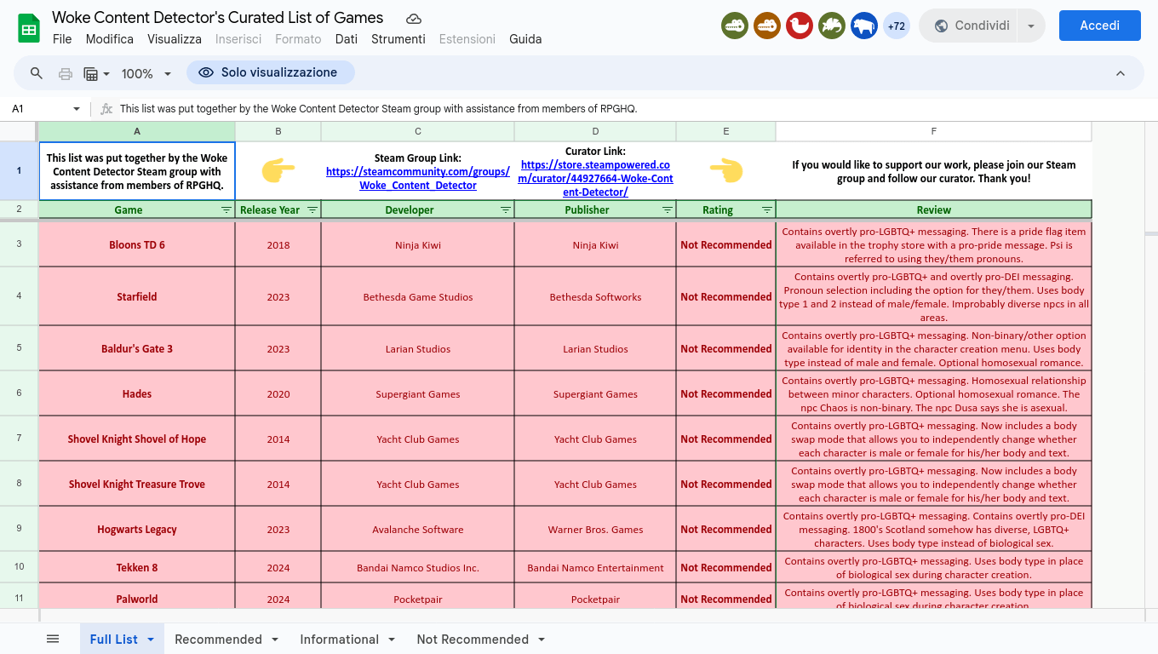Image resolution: width=1158 pixels, height=654 pixels.
Task: Open the Informational tab dropdown arrow
Action: [392, 640]
